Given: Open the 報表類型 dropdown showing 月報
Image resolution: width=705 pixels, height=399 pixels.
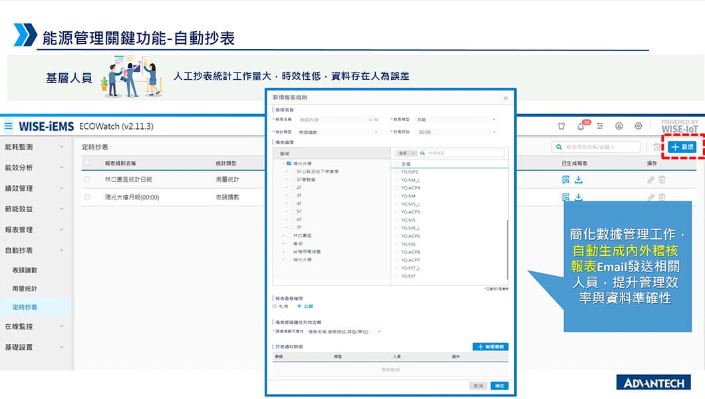Looking at the screenshot, I should point(456,120).
